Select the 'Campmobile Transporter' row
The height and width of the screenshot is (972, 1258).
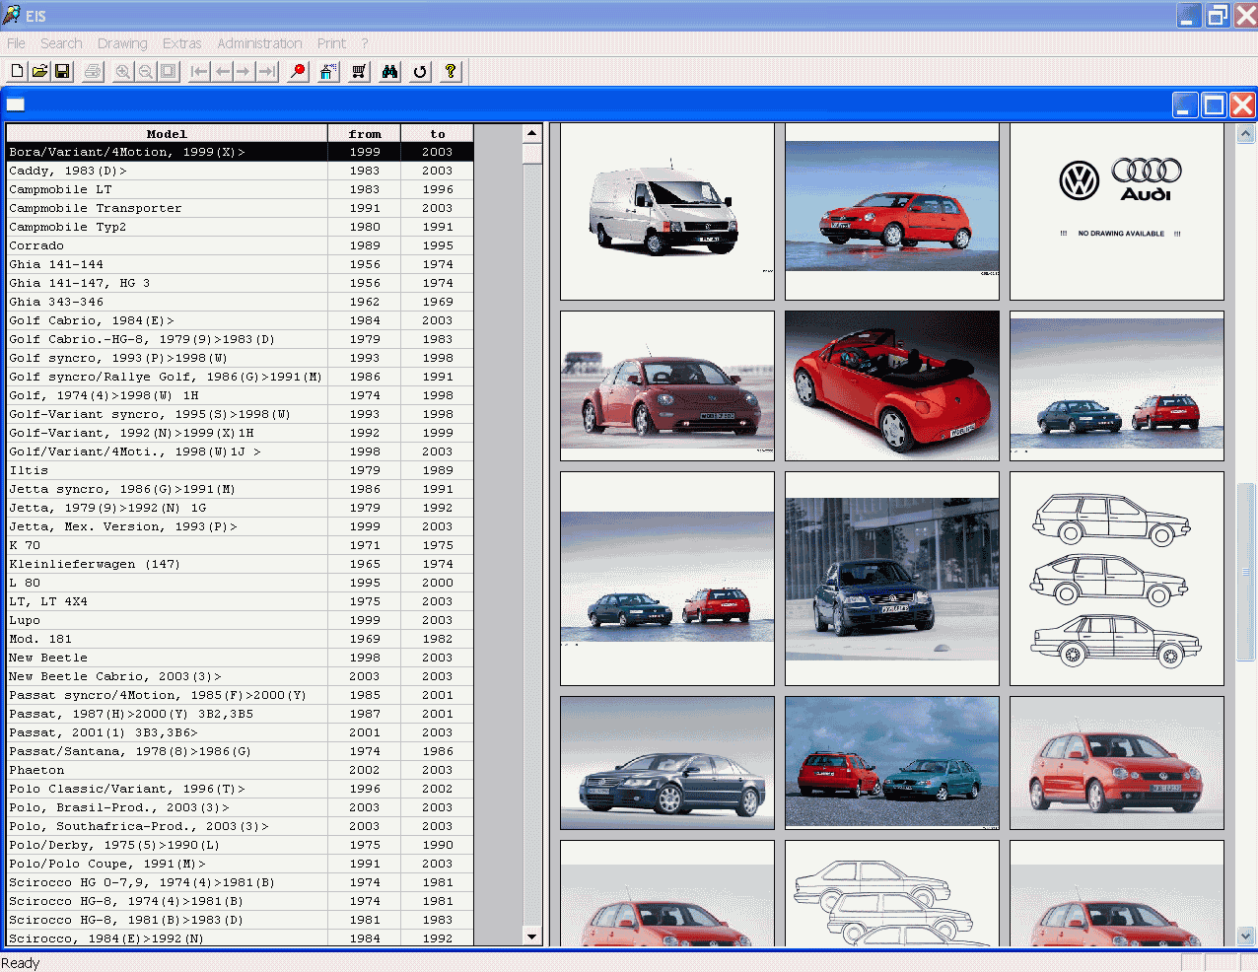(x=240, y=208)
